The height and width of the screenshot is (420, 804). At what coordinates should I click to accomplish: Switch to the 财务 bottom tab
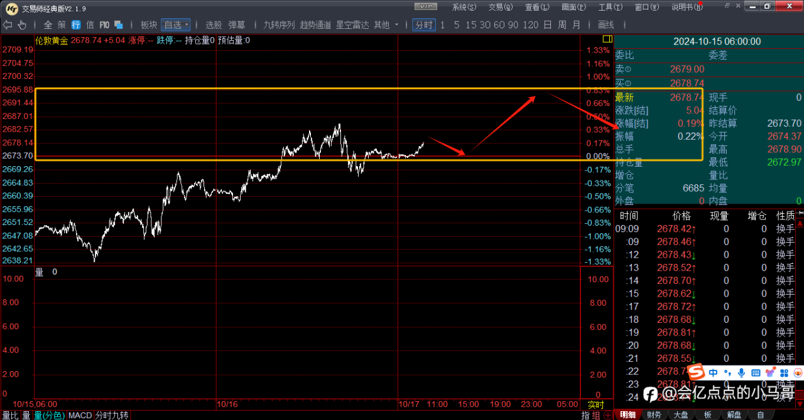(x=654, y=415)
